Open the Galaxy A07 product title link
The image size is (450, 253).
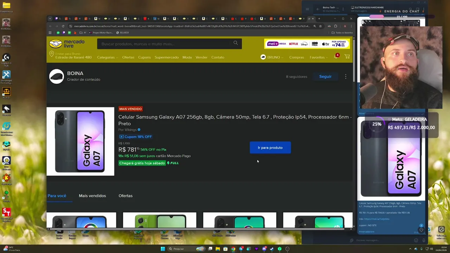coord(235,120)
